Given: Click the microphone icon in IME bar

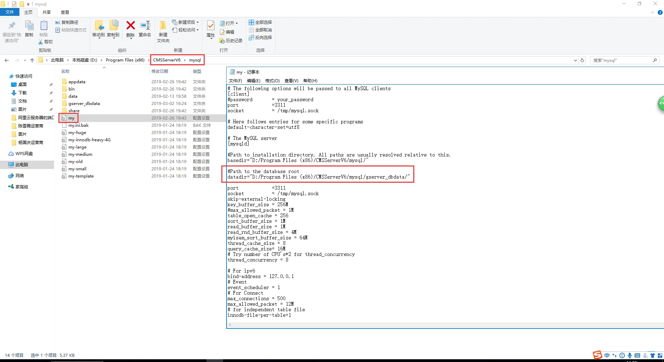Looking at the screenshot, I should tap(630, 355).
